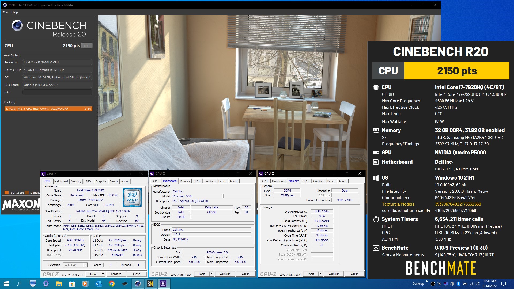
Task: Click the Precision 7720 model field
Action: [197, 196]
